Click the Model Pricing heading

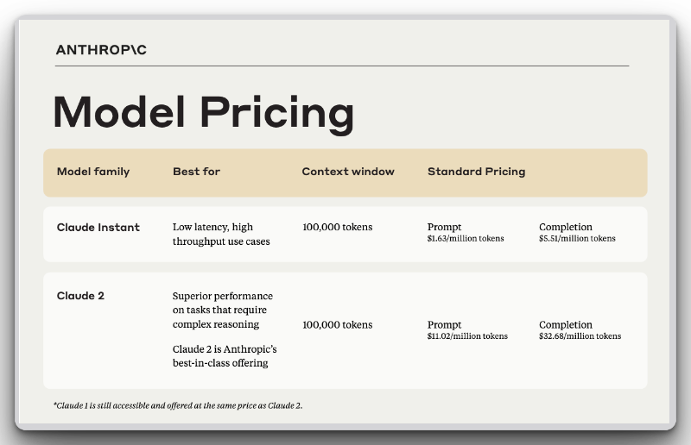[203, 113]
